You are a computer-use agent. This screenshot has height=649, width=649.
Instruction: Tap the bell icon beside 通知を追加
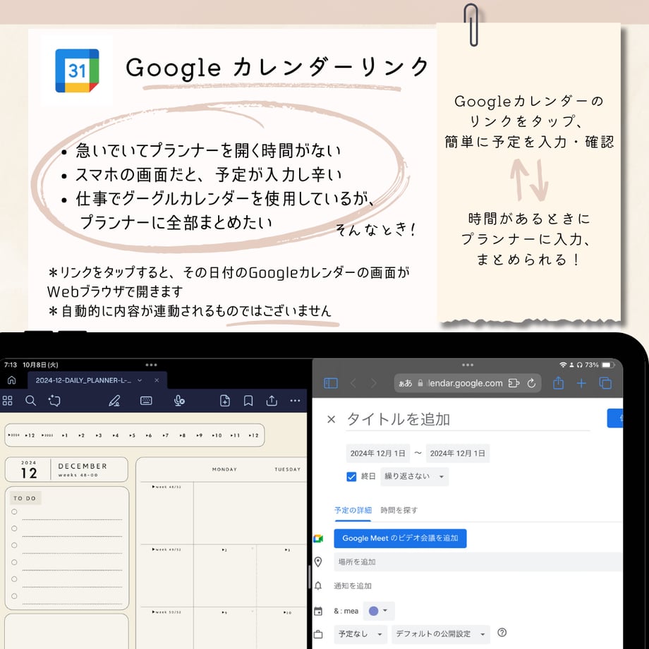pos(318,586)
